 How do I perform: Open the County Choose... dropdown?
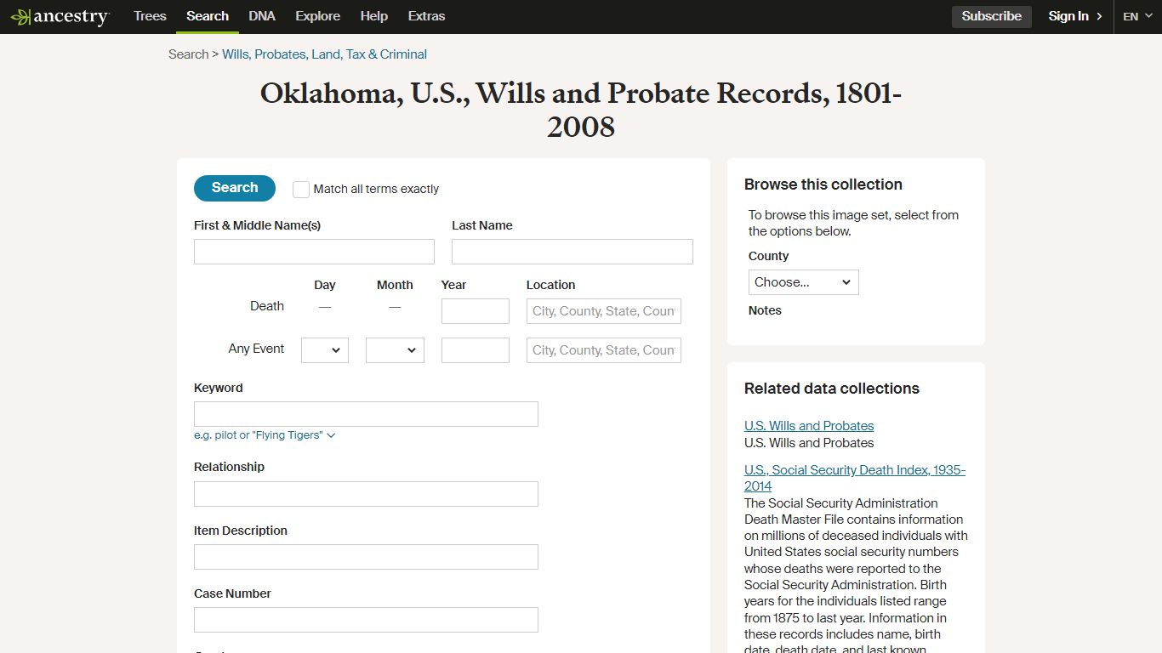tap(804, 282)
